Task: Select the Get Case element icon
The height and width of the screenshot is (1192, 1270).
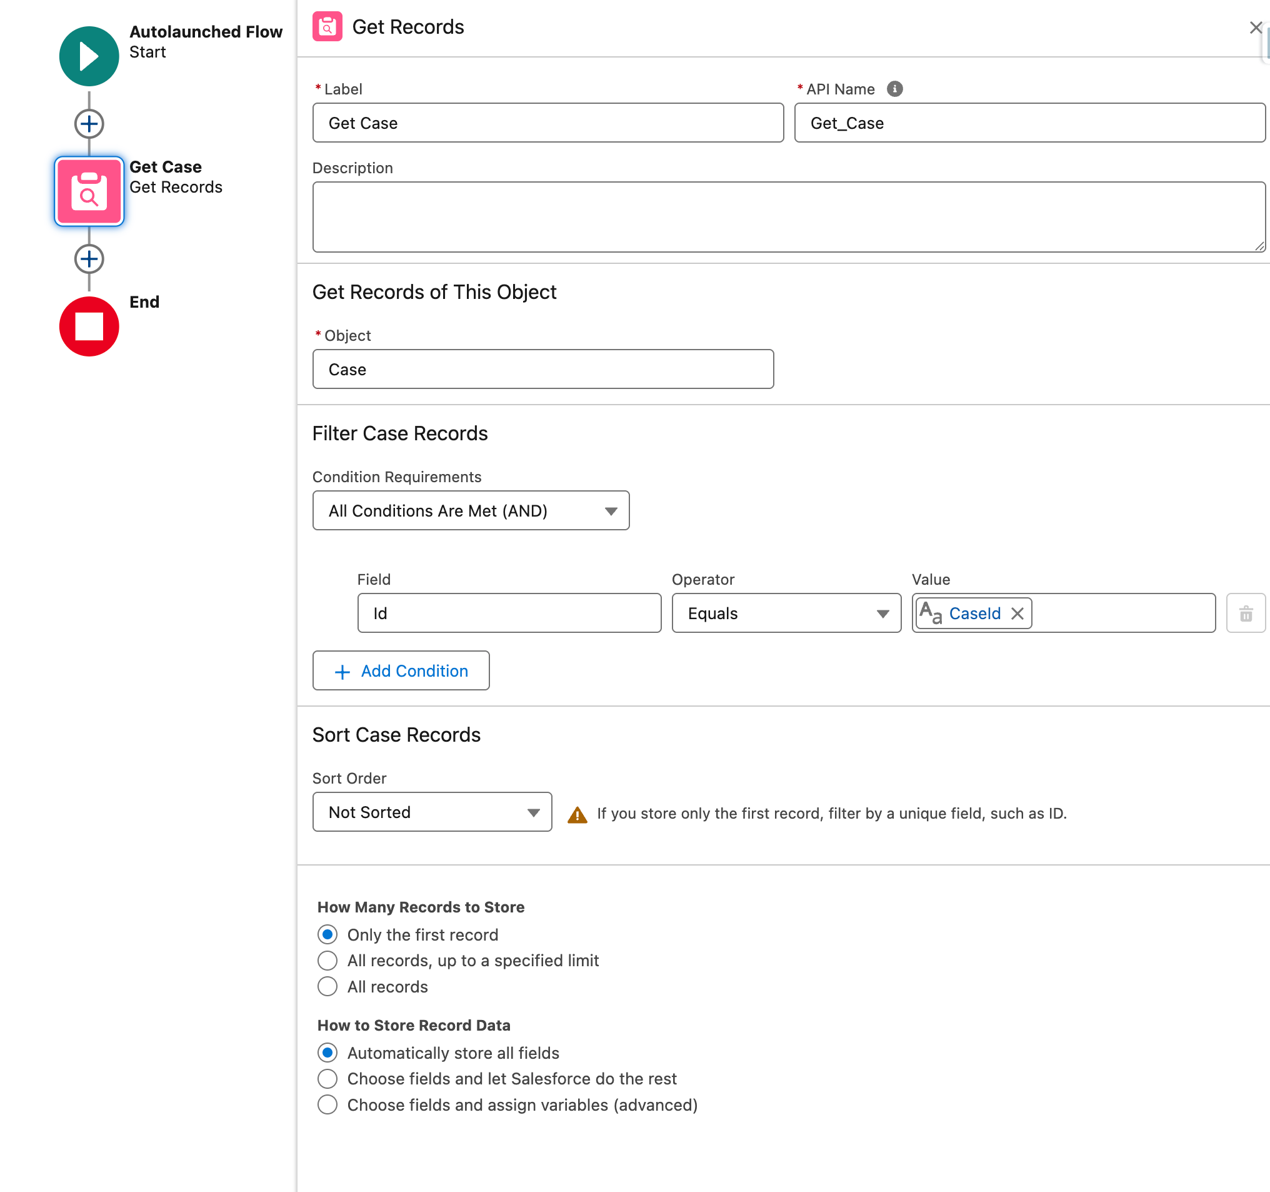Action: pyautogui.click(x=89, y=191)
